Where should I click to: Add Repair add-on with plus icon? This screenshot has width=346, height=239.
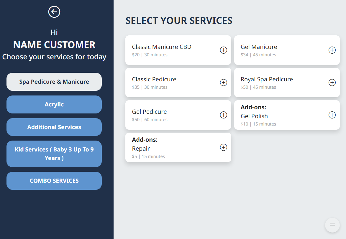pos(224,147)
